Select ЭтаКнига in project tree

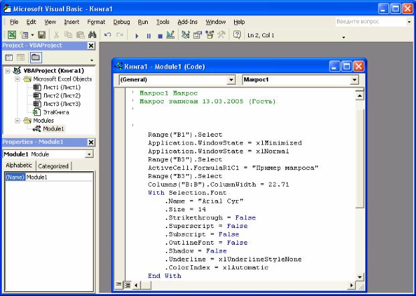51,112
